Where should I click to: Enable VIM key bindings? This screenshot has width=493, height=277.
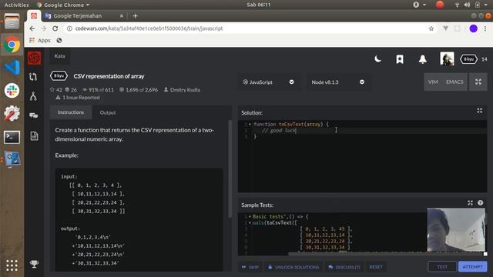coord(433,82)
